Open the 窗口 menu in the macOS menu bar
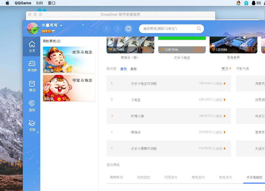This screenshot has height=191, width=265. (x=52, y=3)
